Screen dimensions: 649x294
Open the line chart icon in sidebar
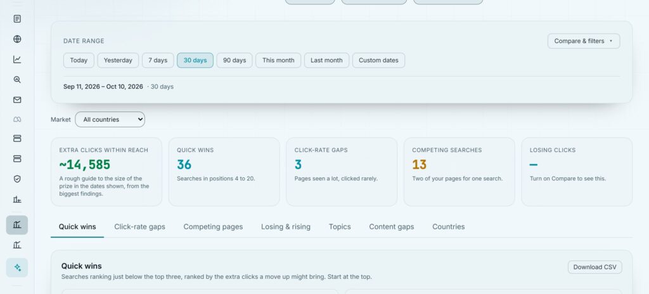[x=17, y=59]
